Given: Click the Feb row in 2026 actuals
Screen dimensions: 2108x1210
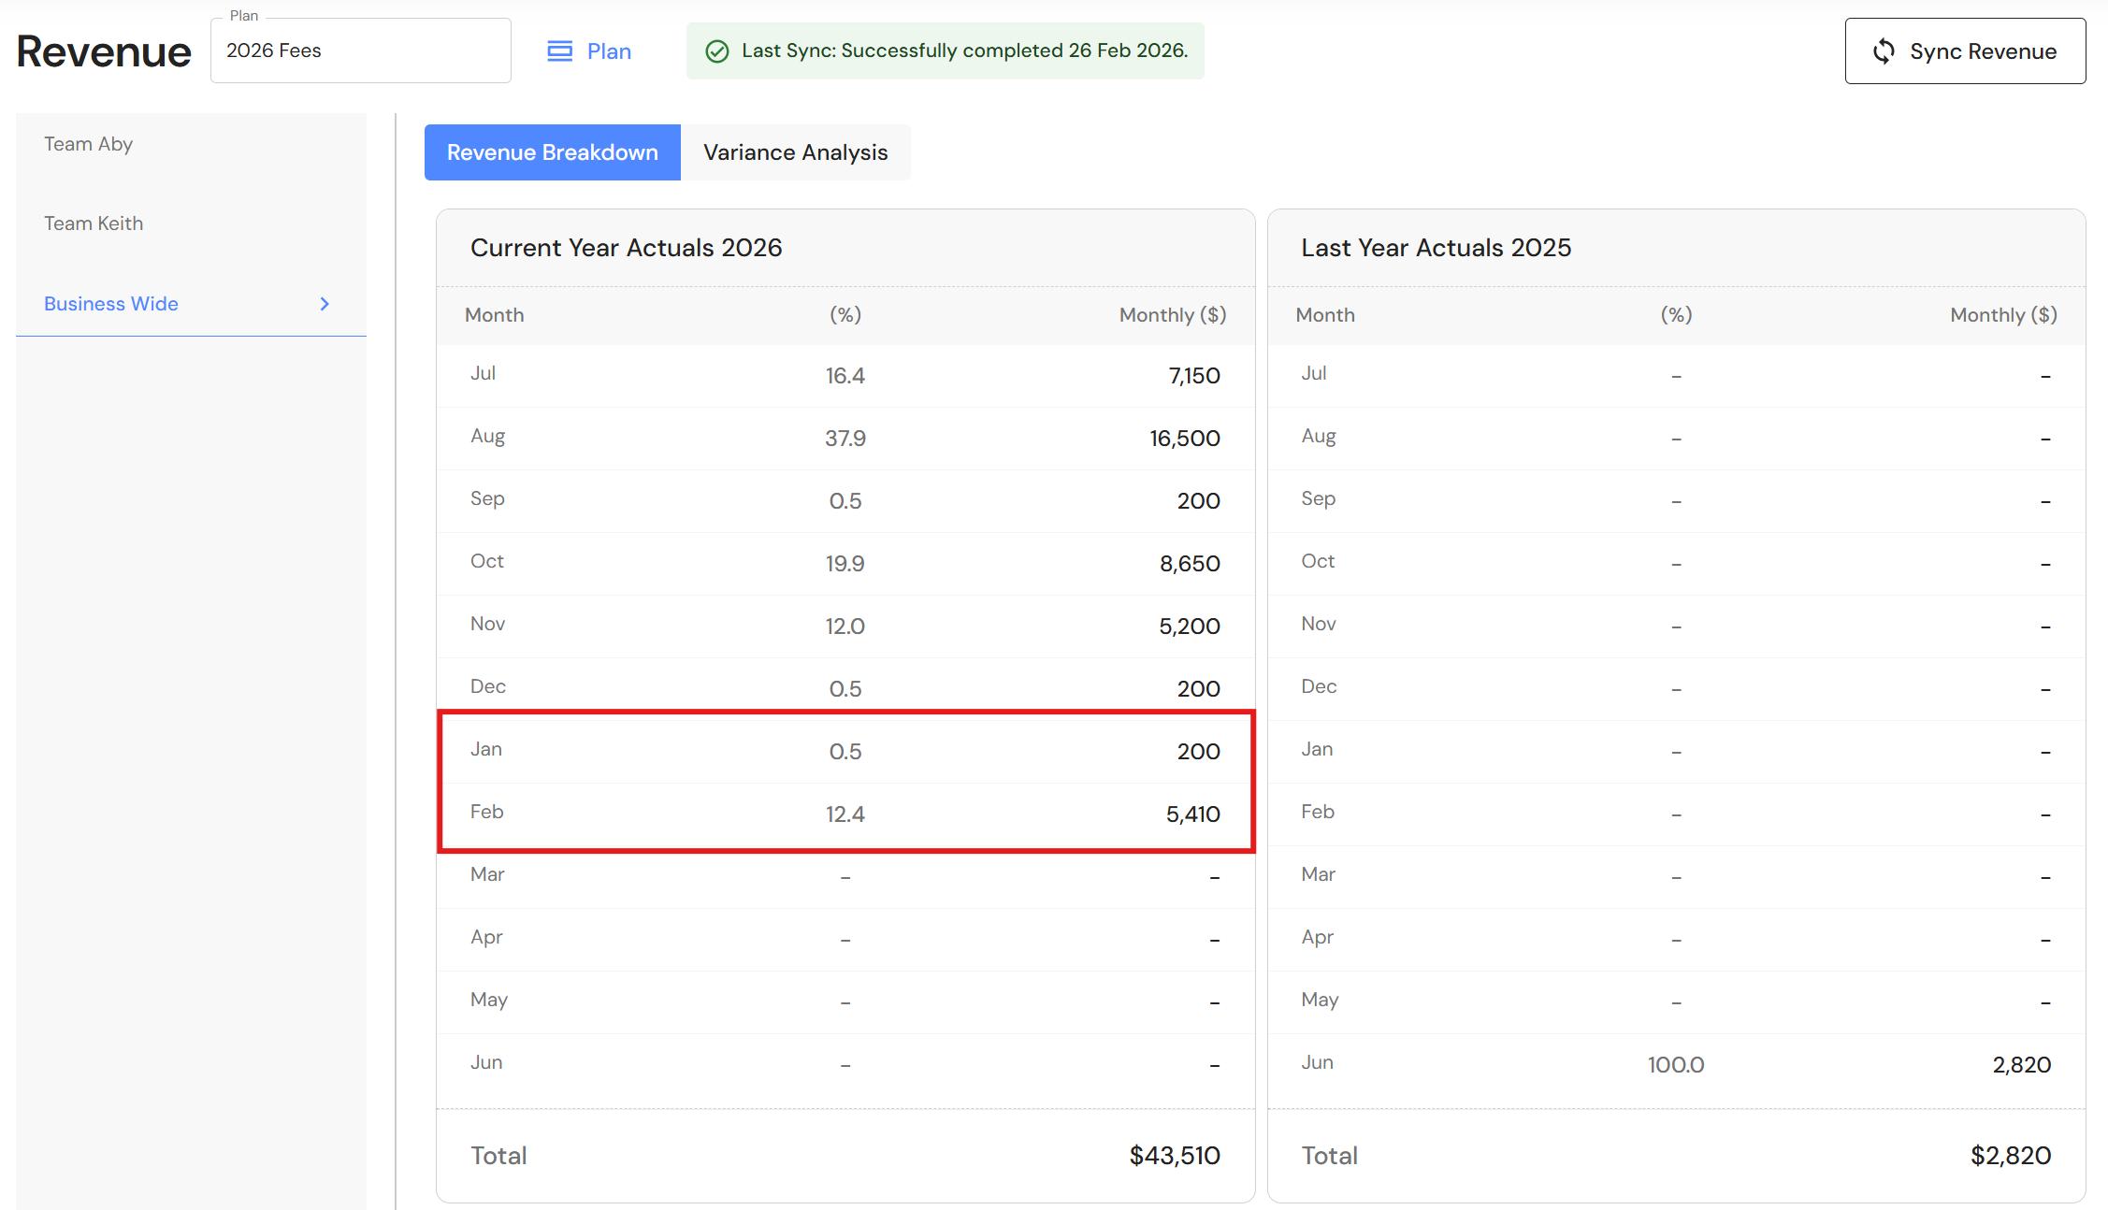Looking at the screenshot, I should tap(486, 812).
